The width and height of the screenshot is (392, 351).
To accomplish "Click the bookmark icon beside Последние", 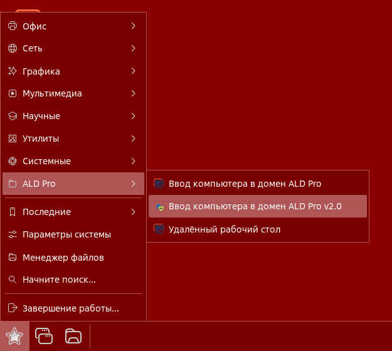I will 13,212.
